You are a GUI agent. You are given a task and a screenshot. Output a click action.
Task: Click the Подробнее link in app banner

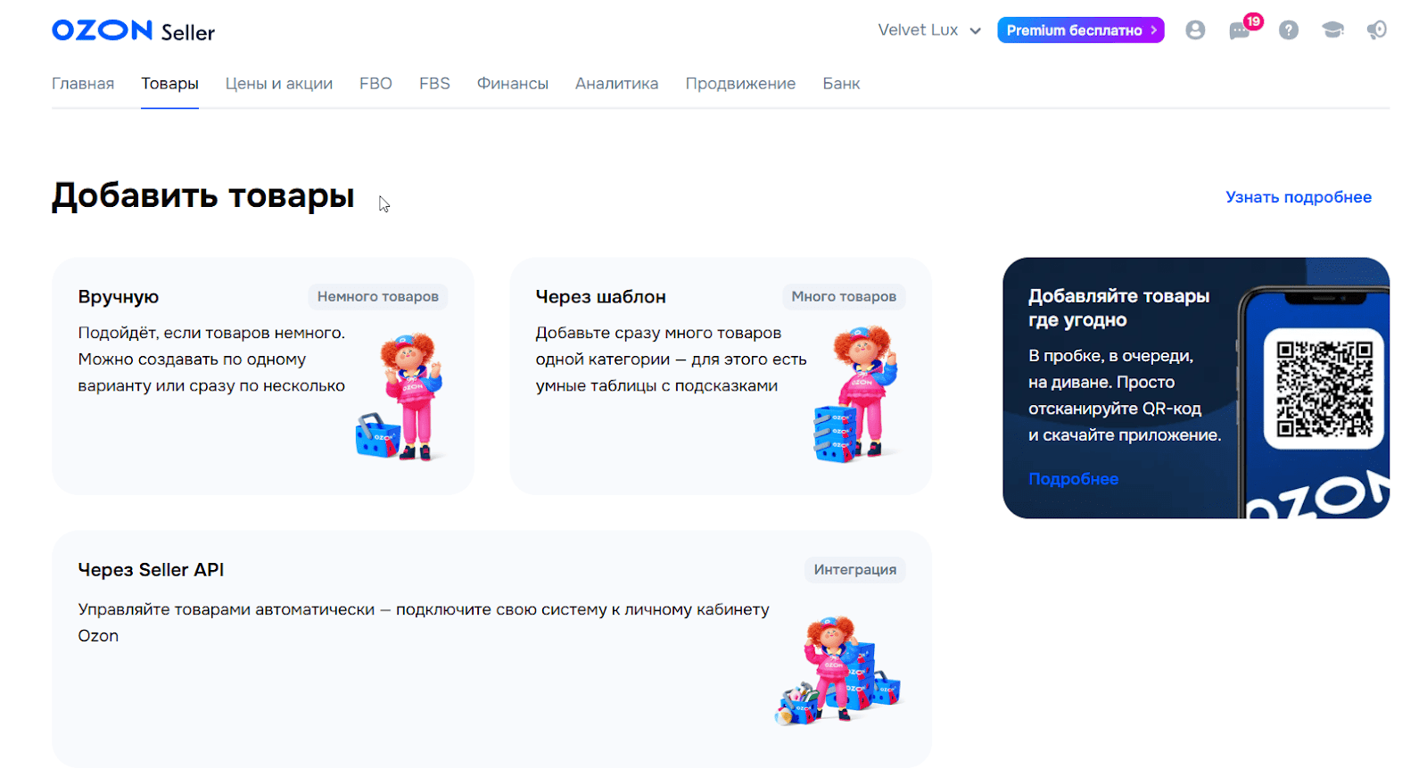[1073, 479]
